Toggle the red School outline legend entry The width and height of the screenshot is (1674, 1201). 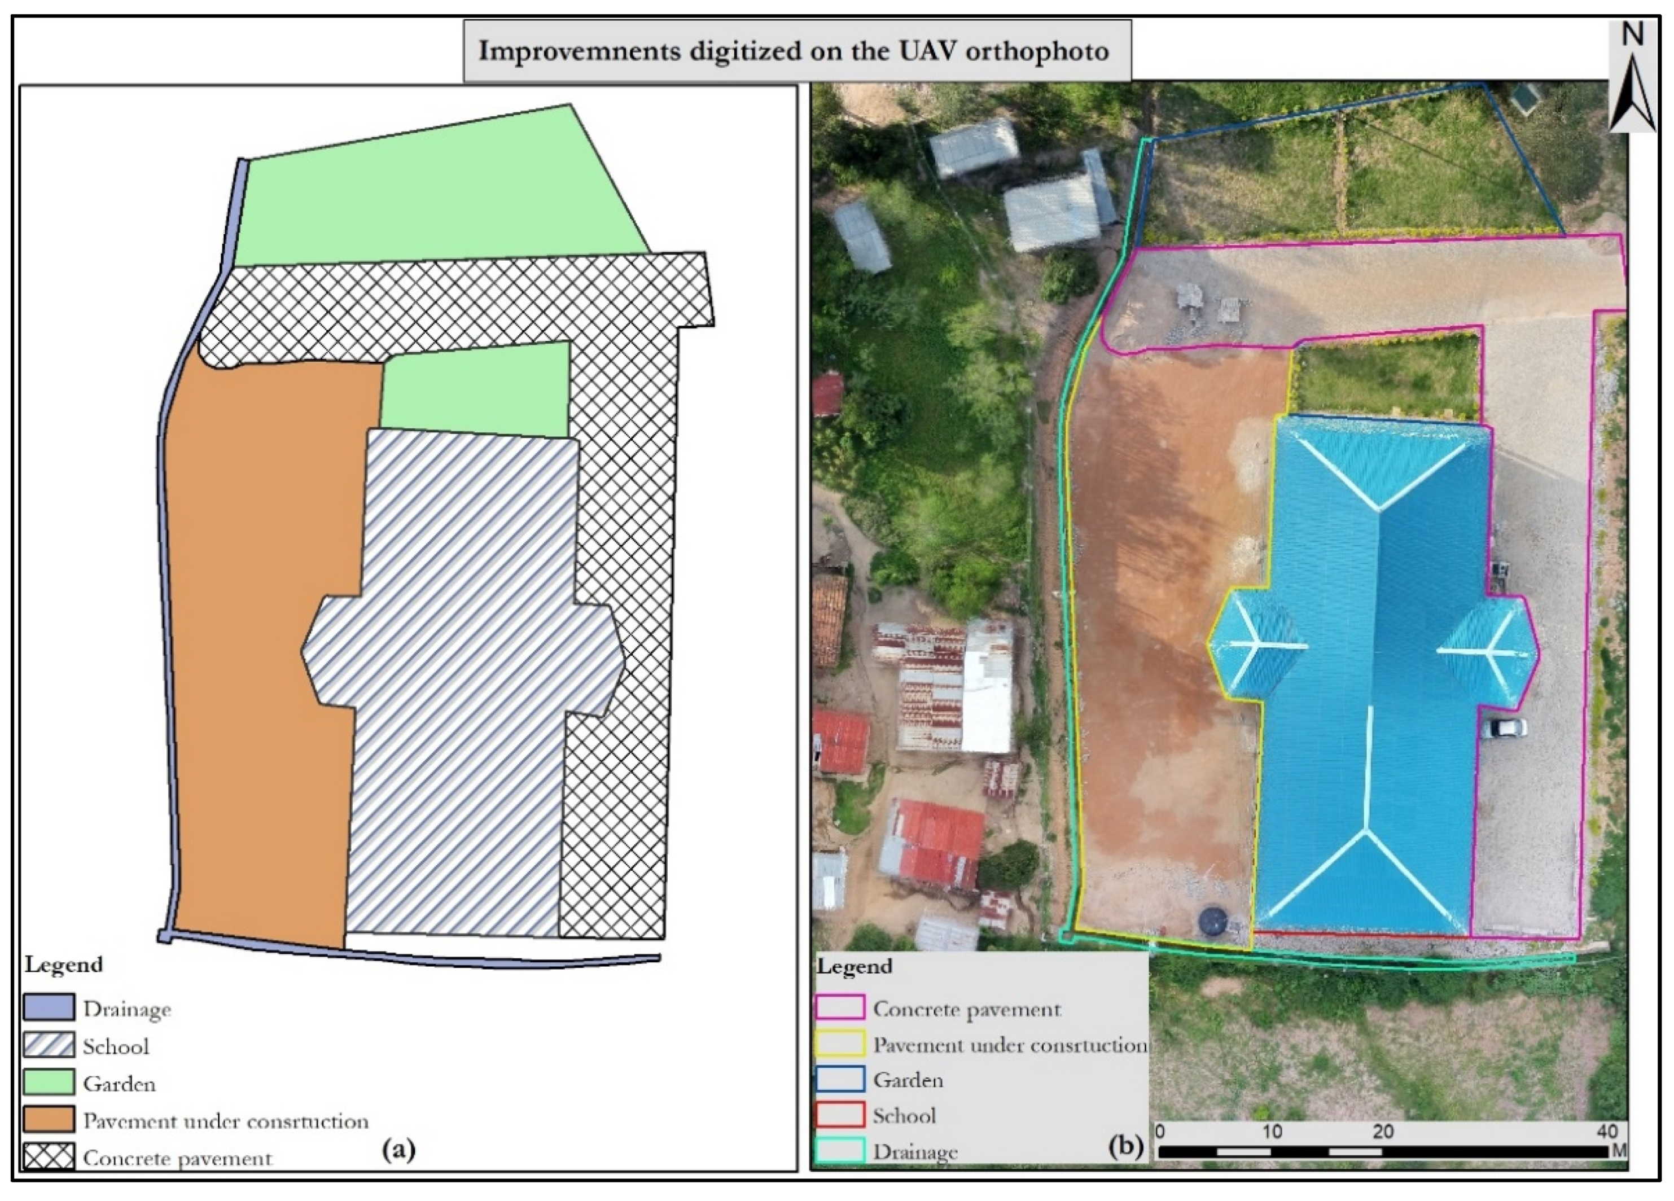(842, 1115)
